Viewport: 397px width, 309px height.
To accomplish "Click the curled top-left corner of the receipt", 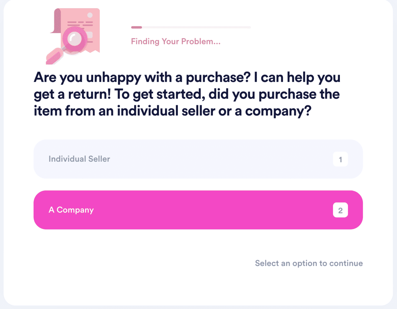I will [x=56, y=21].
